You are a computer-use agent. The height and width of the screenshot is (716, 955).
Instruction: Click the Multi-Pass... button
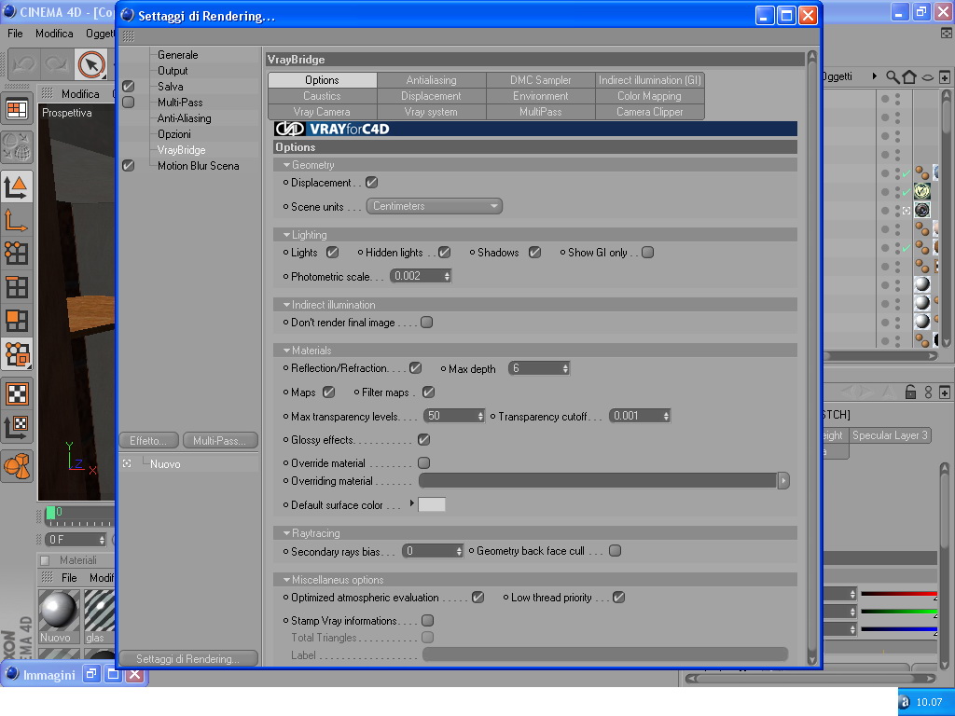pyautogui.click(x=220, y=441)
